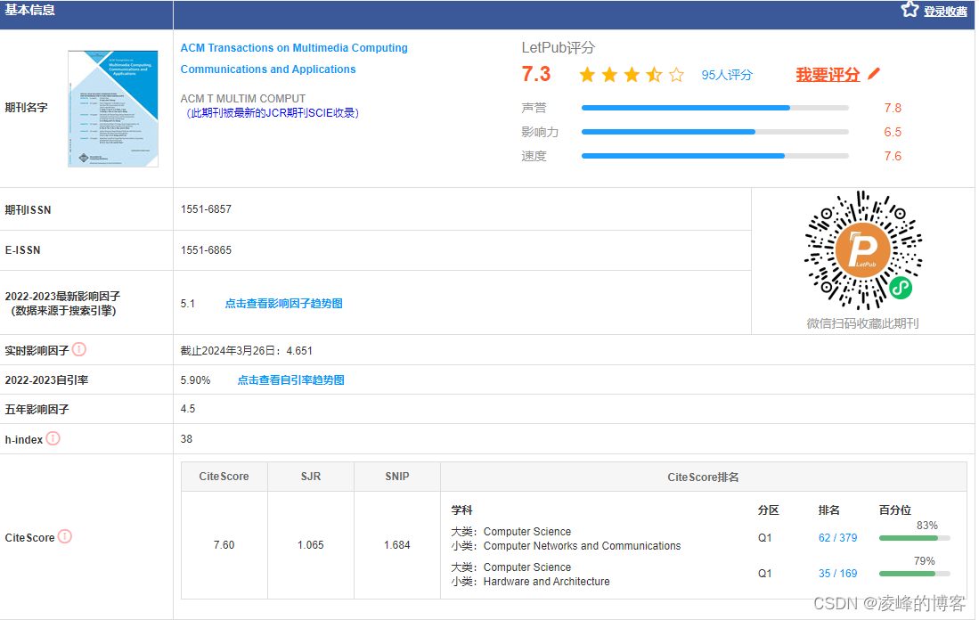This screenshot has height=620, width=979.
Task: Click the SCIE收录 note in blue text
Action: click(x=273, y=113)
